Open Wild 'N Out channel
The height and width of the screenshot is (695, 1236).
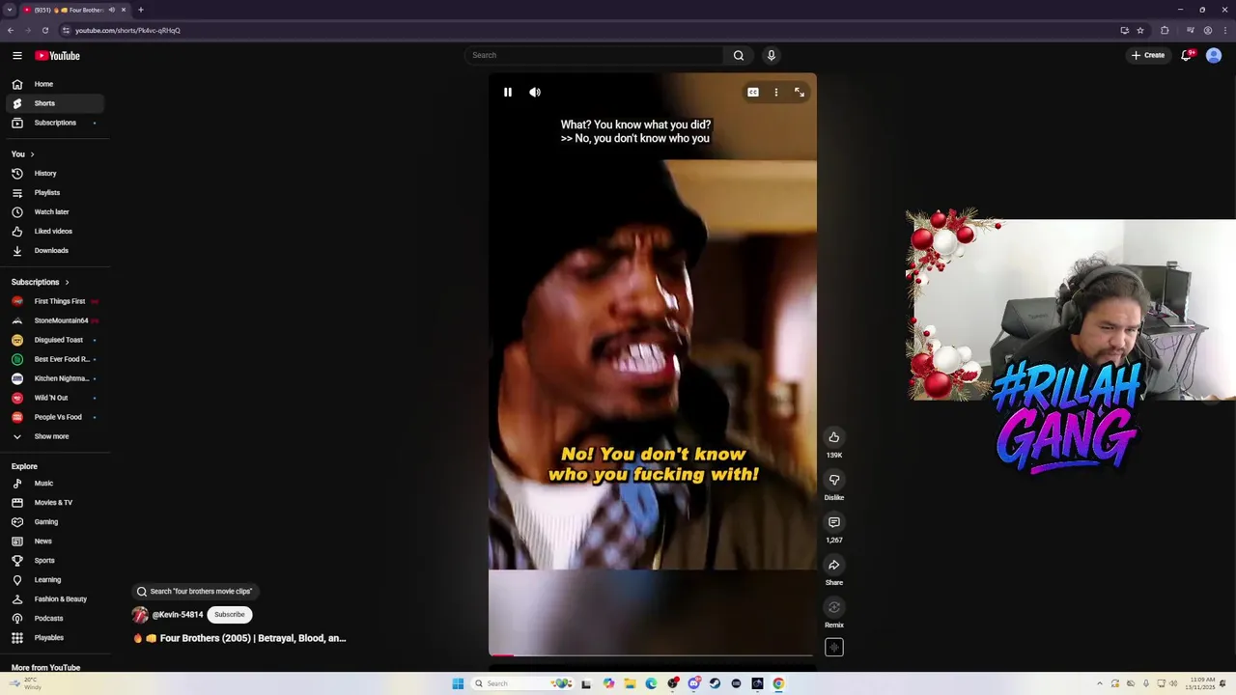54,398
